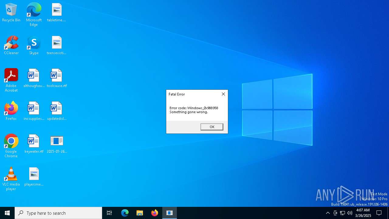Select the toolcause.rtf document
Image resolution: width=389 pixels, height=219 pixels.
tap(57, 78)
